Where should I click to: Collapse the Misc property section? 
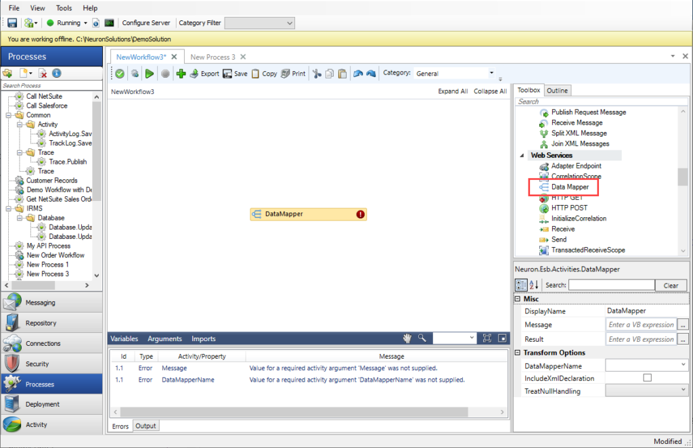518,299
